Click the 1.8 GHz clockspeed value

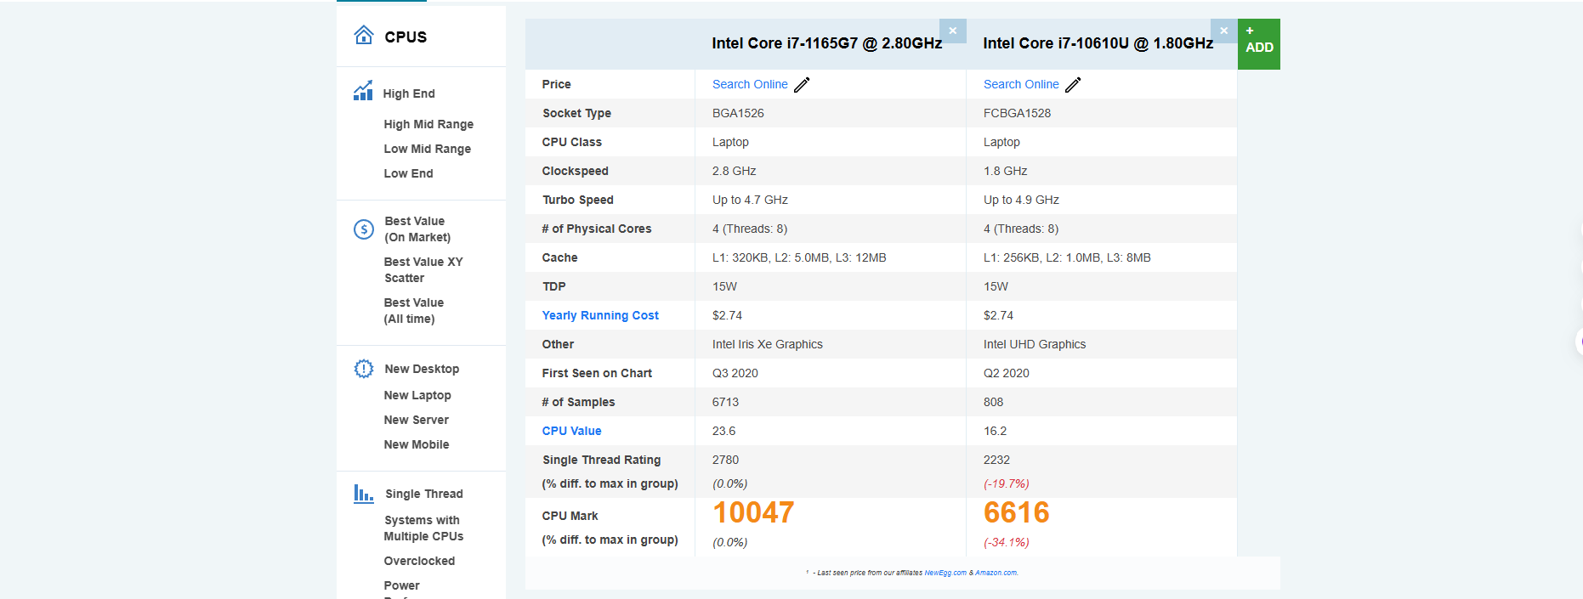(x=1006, y=171)
